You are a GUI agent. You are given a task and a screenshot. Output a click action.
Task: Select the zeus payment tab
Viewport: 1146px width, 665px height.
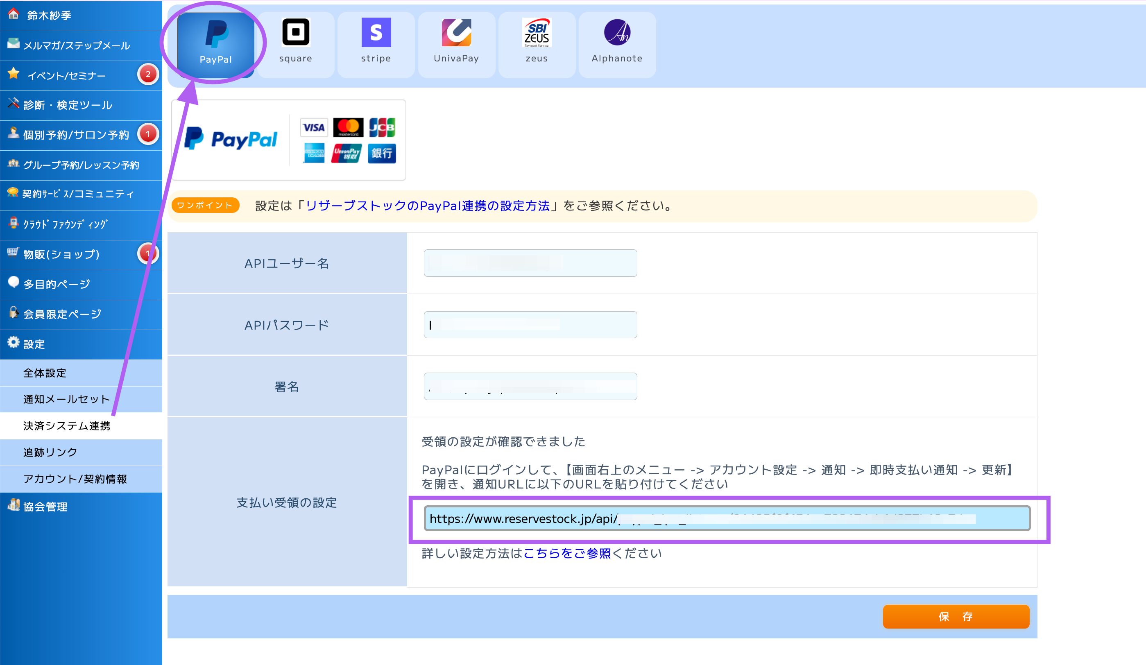pyautogui.click(x=537, y=45)
